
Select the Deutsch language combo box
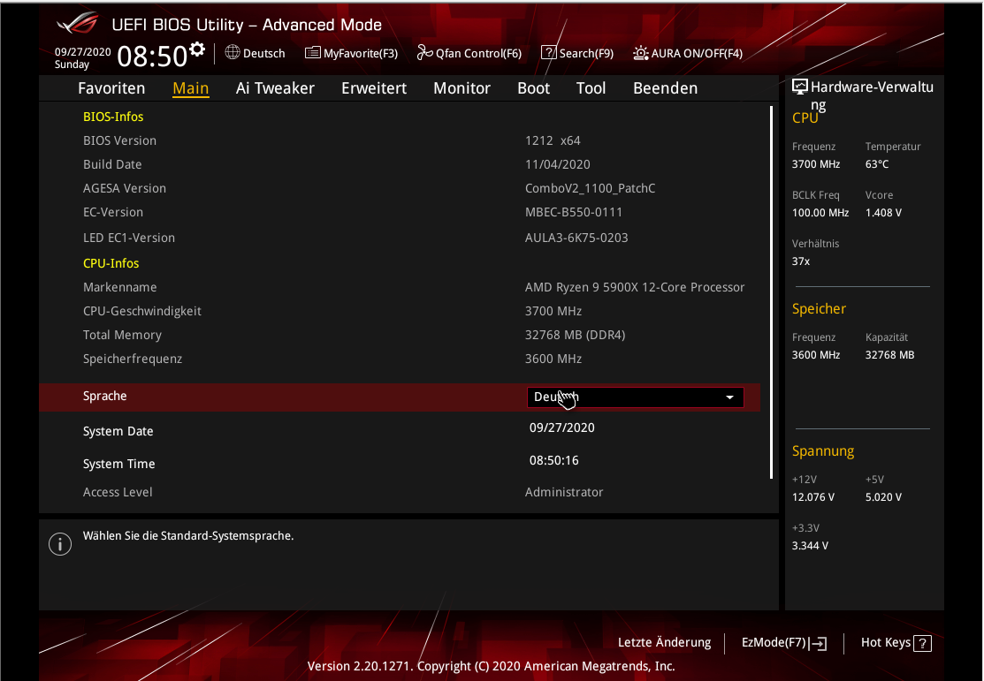tap(635, 397)
